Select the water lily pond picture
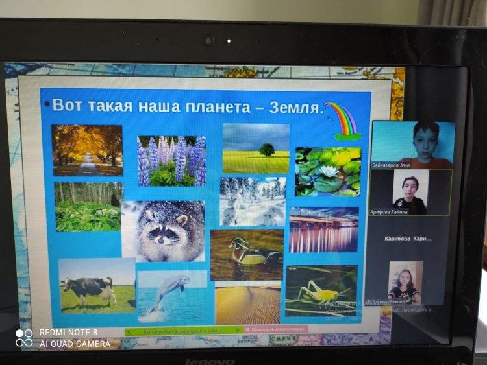The height and width of the screenshot is (365, 487). pyautogui.click(x=328, y=171)
